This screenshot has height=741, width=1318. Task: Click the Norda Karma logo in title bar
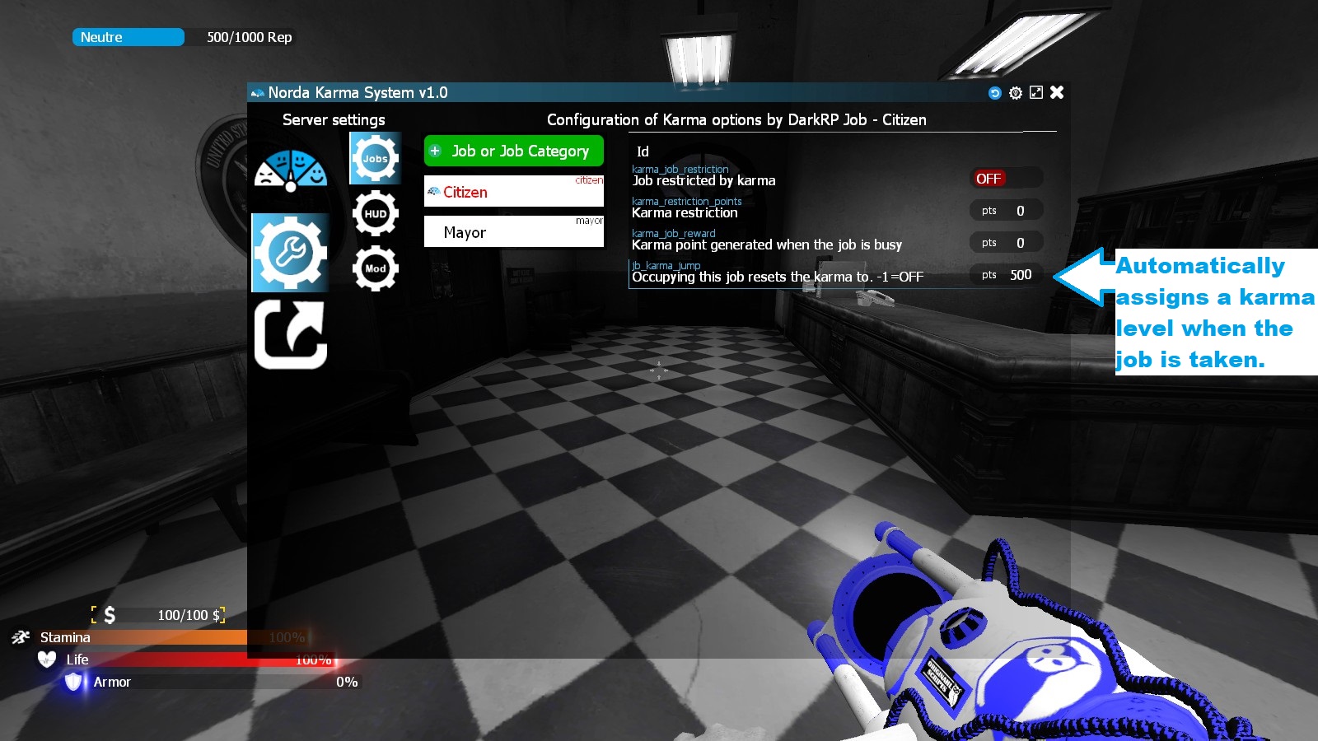(258, 93)
